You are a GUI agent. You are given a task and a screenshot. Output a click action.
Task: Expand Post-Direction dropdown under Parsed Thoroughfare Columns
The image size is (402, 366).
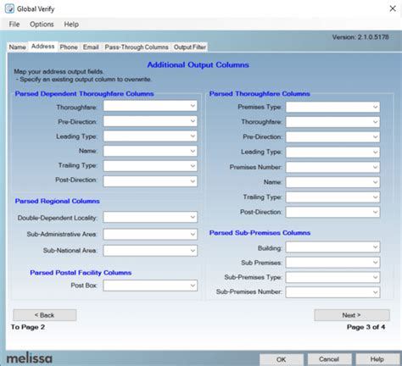tap(332, 212)
